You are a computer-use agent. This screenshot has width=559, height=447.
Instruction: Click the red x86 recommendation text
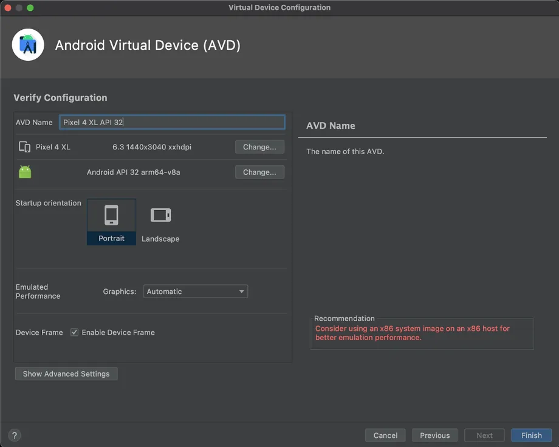click(x=413, y=333)
